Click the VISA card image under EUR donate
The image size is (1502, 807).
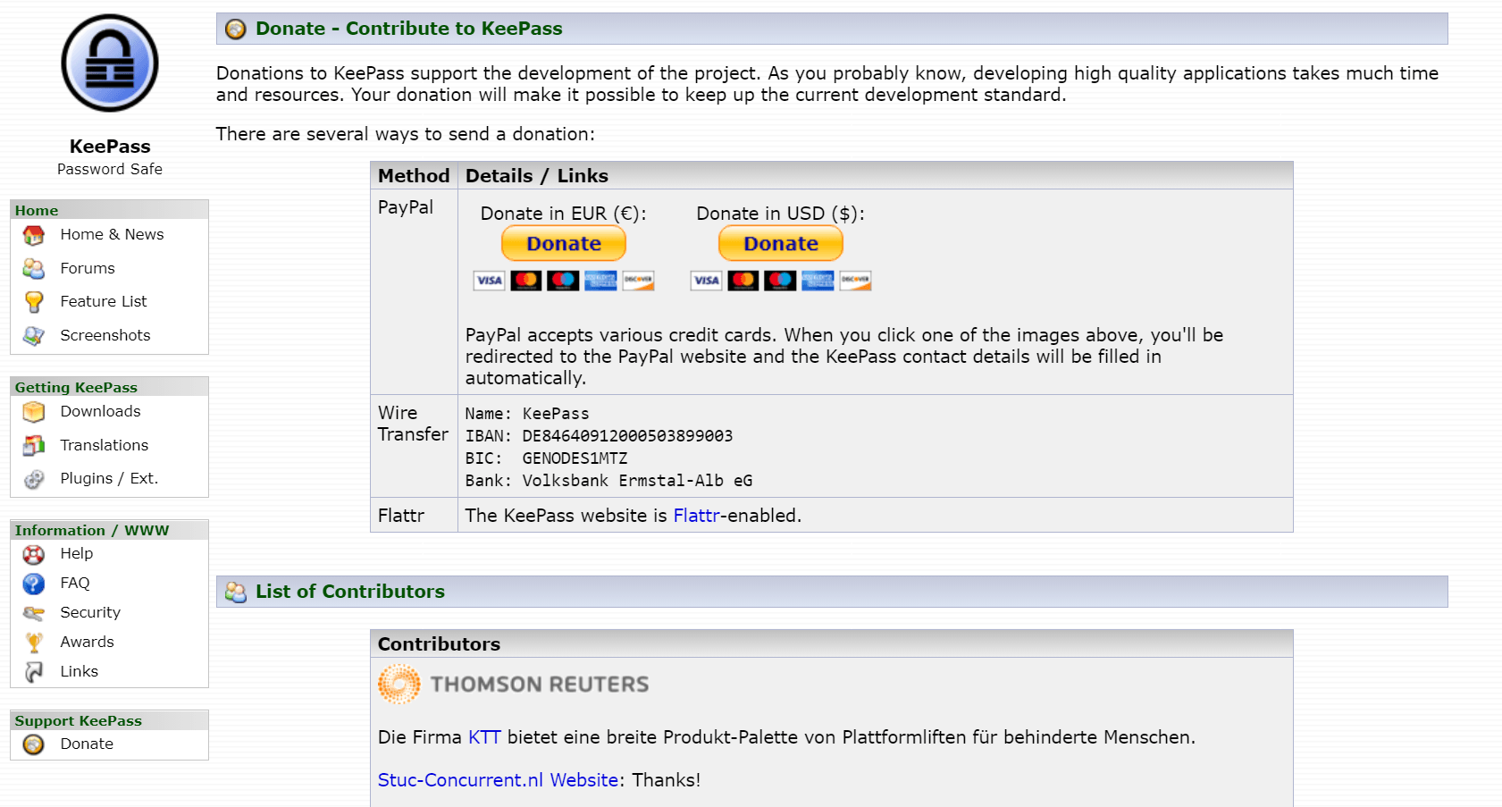click(x=489, y=280)
